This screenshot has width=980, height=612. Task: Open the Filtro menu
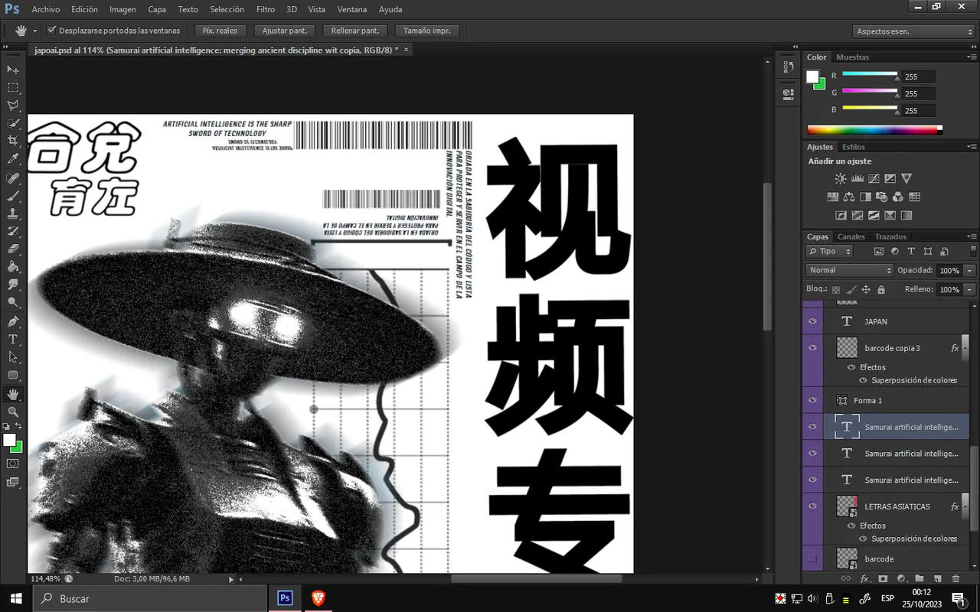(266, 9)
